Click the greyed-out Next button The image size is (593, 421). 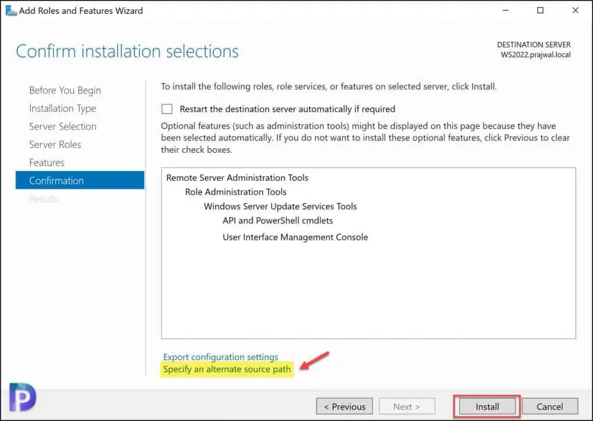pyautogui.click(x=407, y=407)
